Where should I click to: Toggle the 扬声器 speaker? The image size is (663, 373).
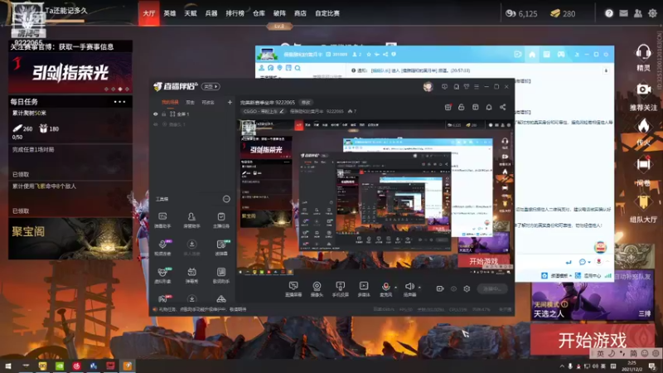click(x=409, y=289)
